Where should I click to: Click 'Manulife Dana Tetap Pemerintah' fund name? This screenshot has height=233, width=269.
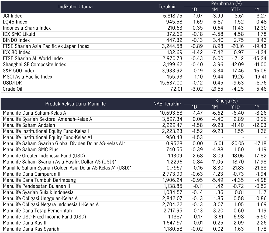[37, 211]
